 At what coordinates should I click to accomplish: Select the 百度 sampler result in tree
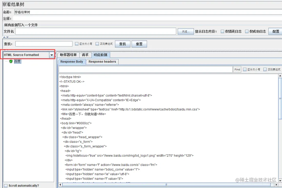click(x=17, y=61)
